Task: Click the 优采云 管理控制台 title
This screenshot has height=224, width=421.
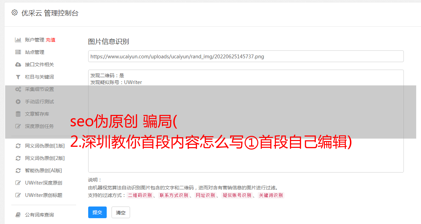Action: coord(50,13)
